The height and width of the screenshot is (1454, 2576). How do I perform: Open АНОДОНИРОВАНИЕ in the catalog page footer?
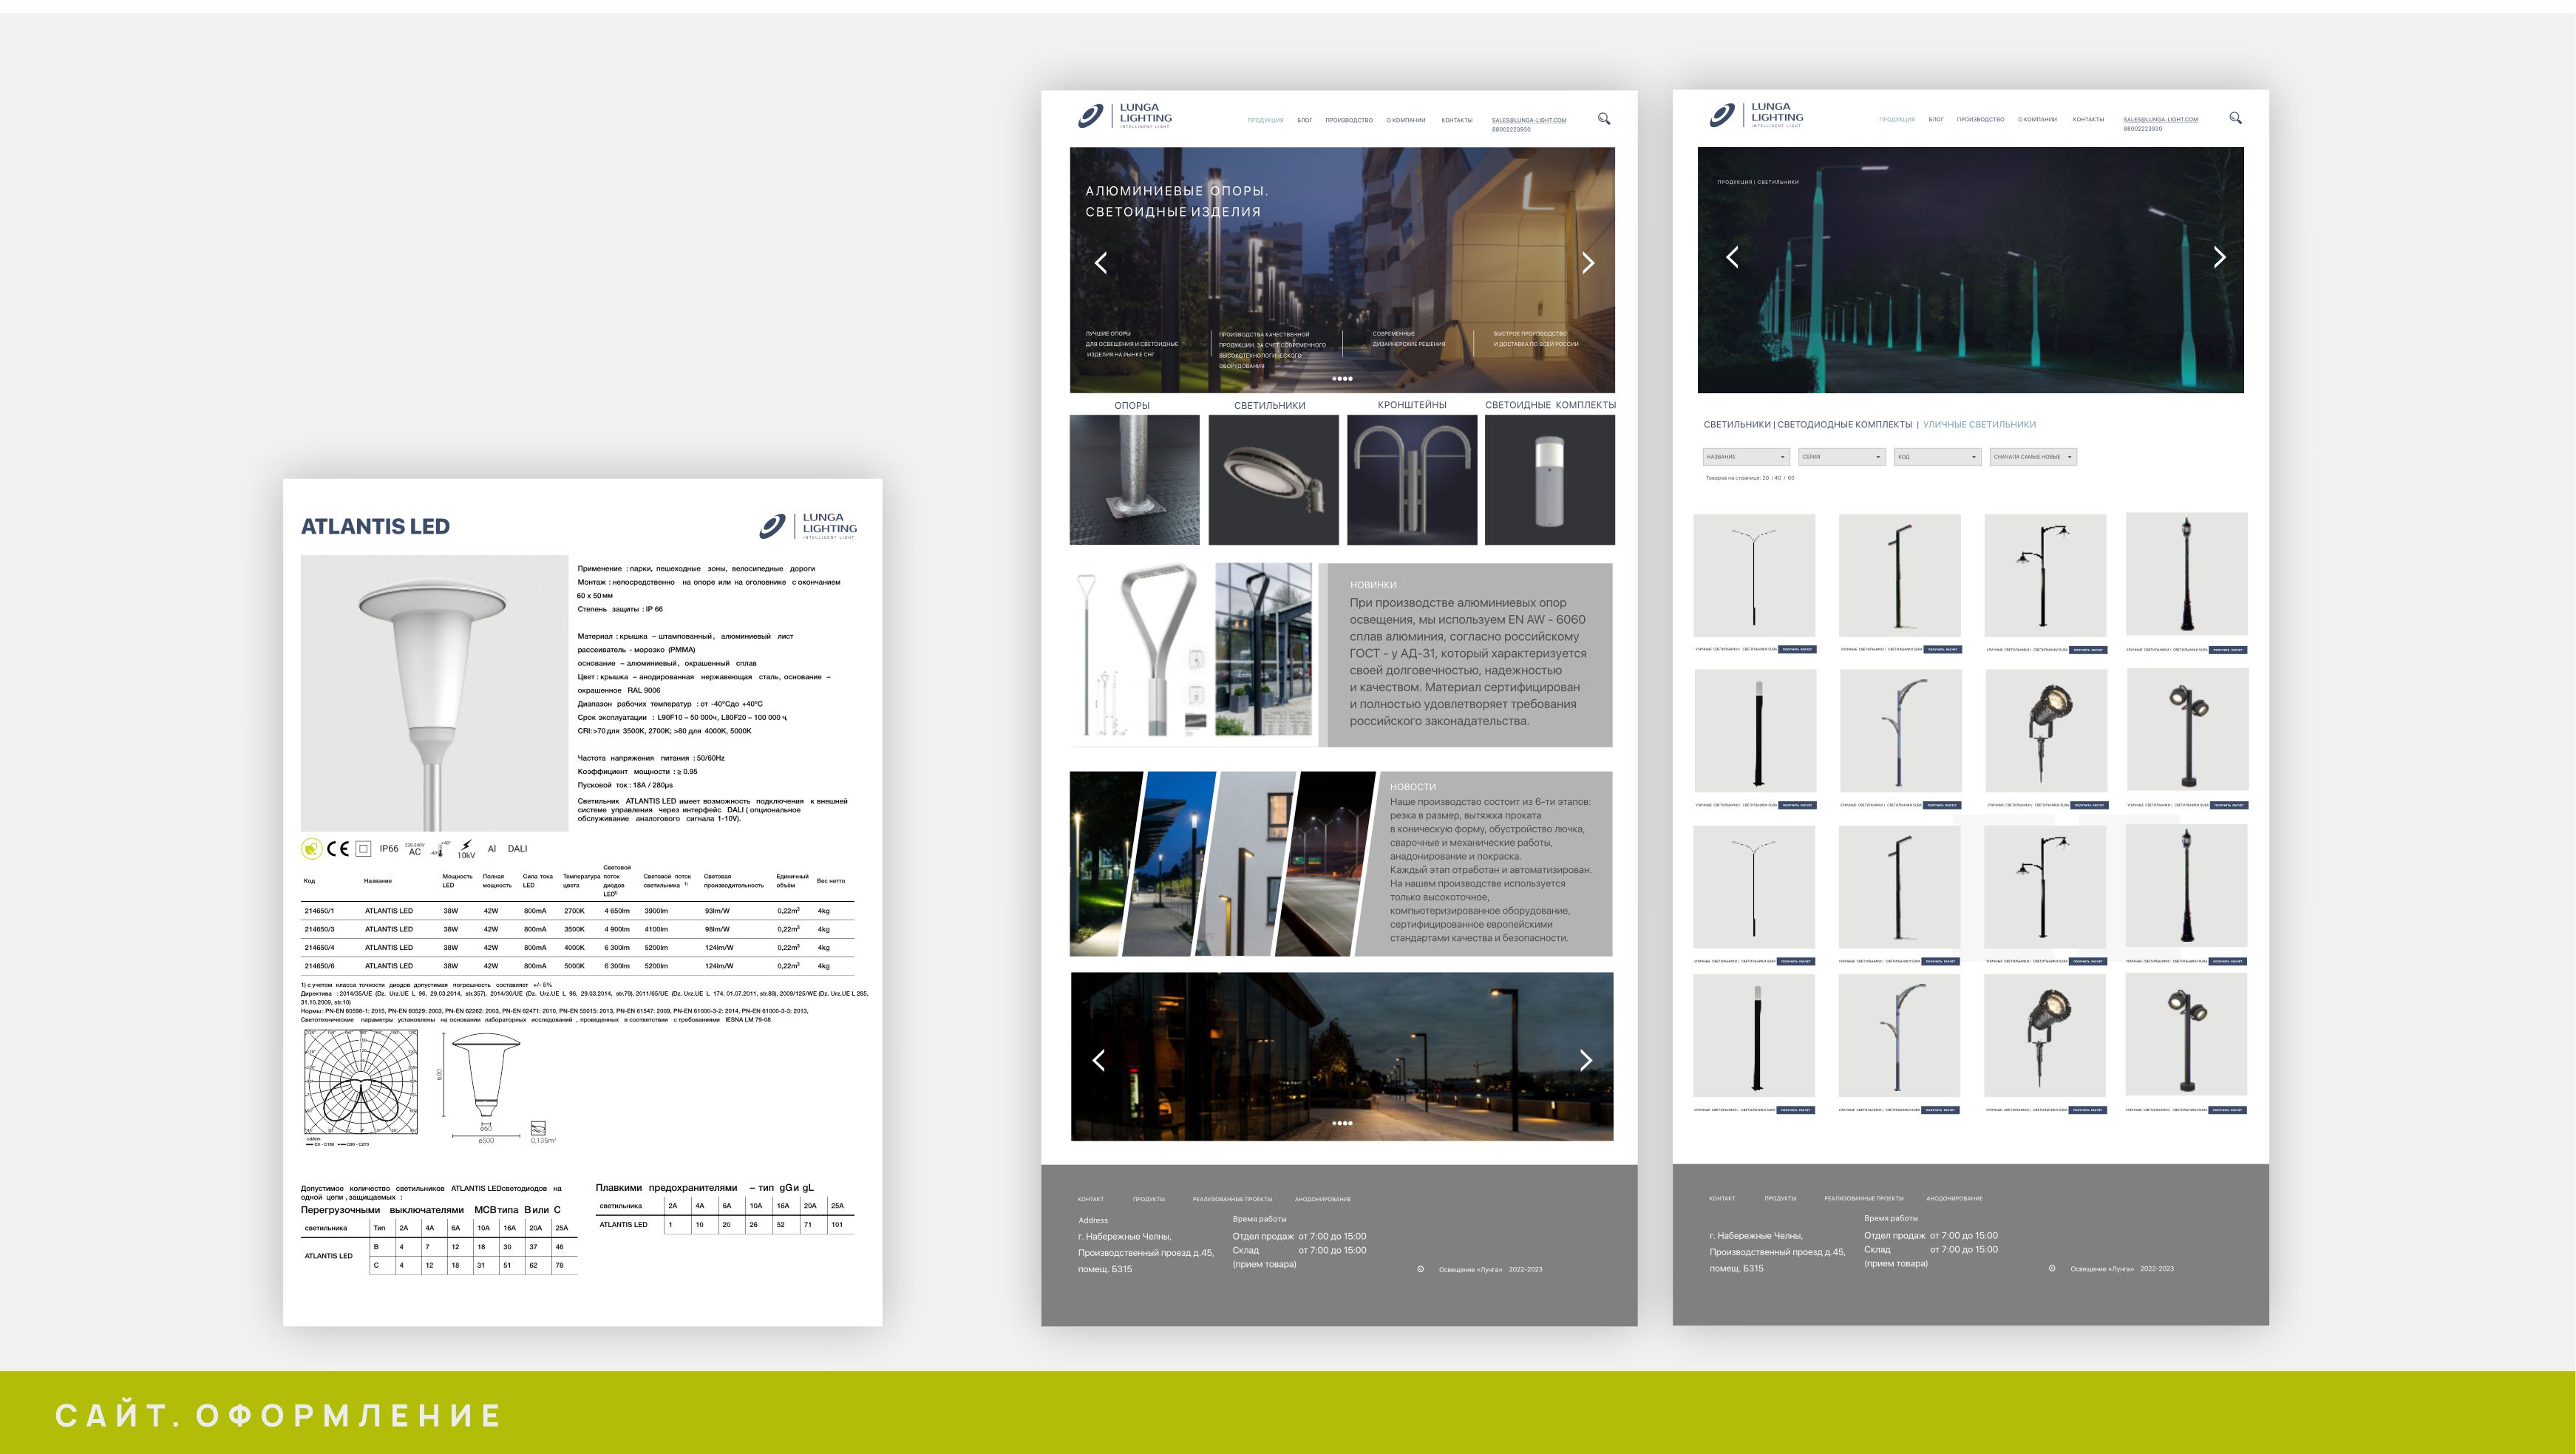coord(1954,1198)
